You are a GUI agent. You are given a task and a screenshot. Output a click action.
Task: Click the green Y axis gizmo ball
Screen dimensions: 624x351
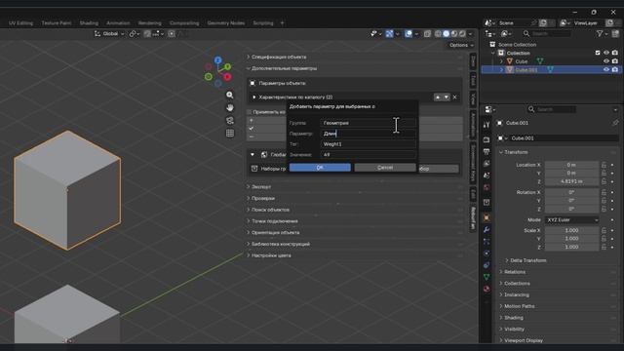[227, 66]
